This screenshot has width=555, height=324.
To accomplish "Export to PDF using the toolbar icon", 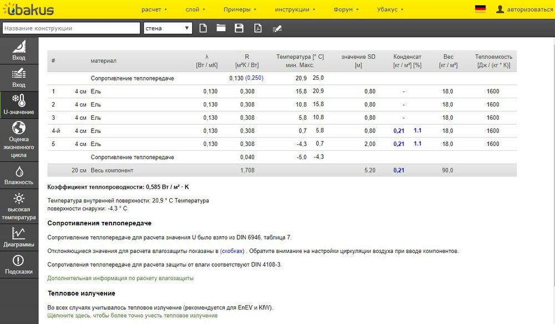I will tap(258, 28).
